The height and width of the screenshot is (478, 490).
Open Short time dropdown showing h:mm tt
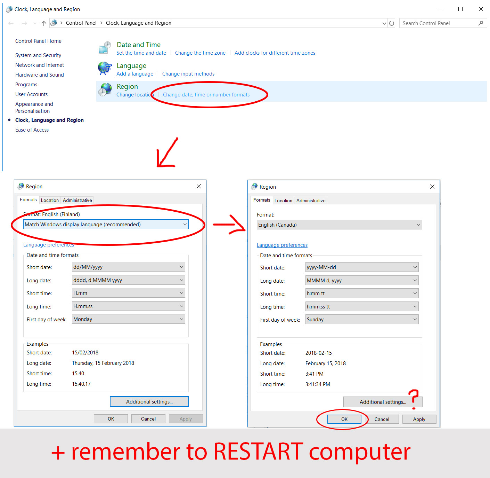click(362, 293)
